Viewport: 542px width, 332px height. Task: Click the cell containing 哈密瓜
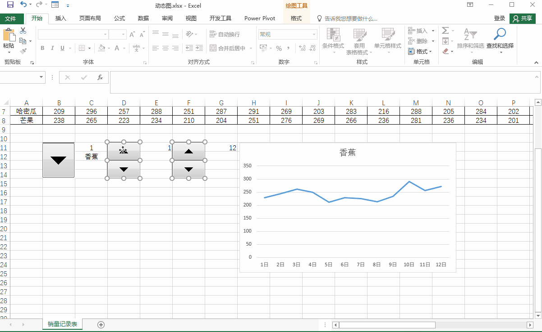click(x=27, y=111)
